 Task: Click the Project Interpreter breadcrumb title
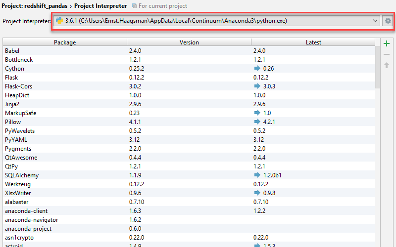[100, 6]
